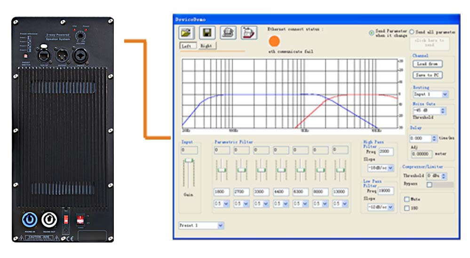Click the Delay Adj meter field
Viewport: 470px width, 258px height.
[x=421, y=154]
